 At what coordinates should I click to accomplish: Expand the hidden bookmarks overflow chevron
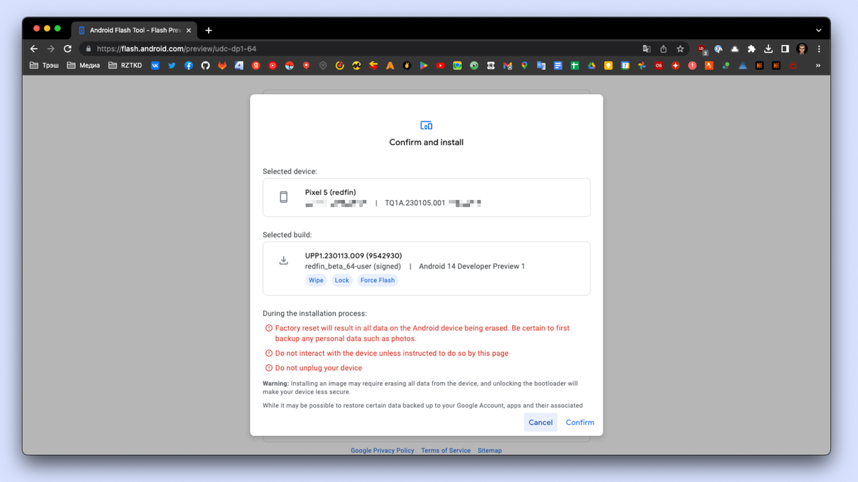click(x=818, y=65)
